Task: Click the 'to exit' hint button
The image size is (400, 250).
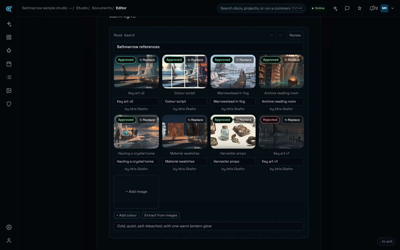Action: (386, 241)
